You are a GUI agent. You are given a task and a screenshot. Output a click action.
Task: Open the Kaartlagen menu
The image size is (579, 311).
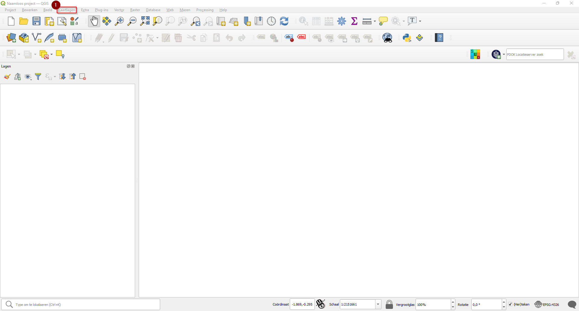click(67, 10)
